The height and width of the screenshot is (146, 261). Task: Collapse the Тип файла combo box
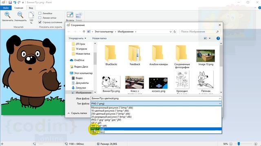[x=220, y=104]
